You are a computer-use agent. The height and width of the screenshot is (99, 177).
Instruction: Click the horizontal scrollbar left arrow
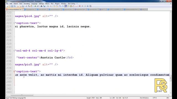click(7, 95)
